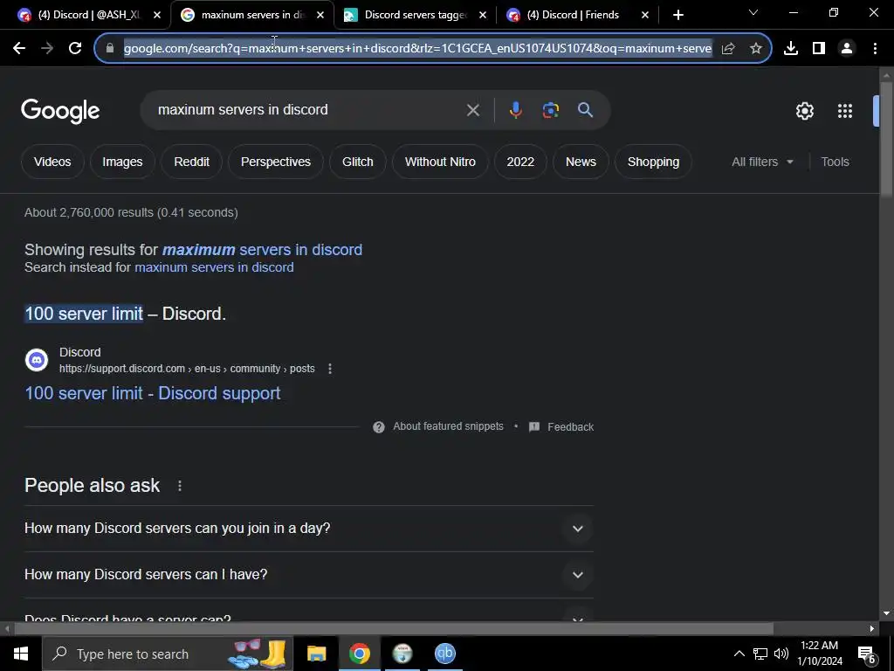The height and width of the screenshot is (671, 894).
Task: Click the Discord support URL breadcrumb
Action: coord(187,369)
